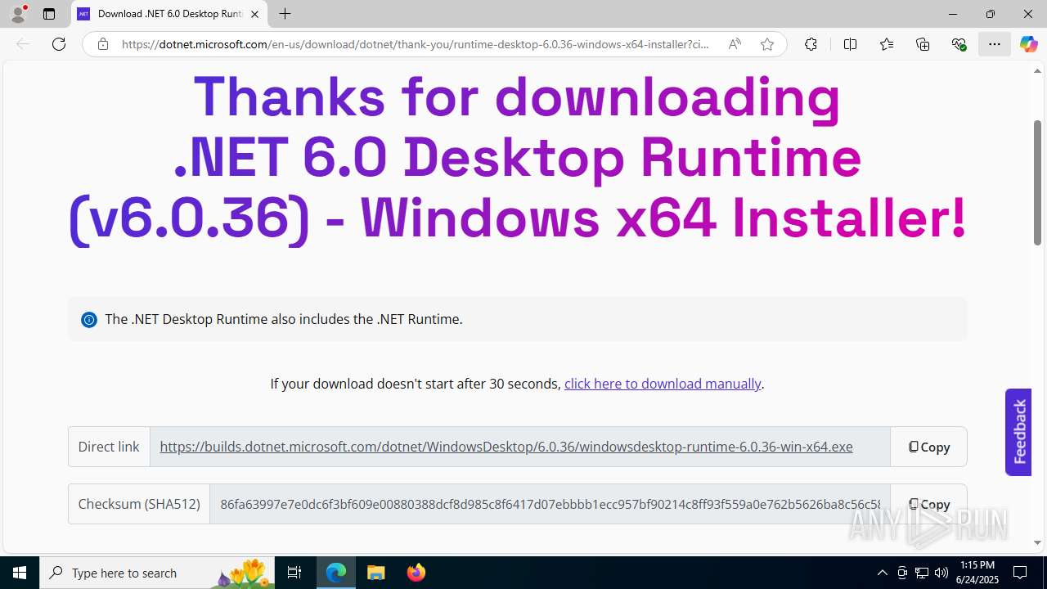The width and height of the screenshot is (1047, 589).
Task: Open Collections icon
Action: (923, 44)
